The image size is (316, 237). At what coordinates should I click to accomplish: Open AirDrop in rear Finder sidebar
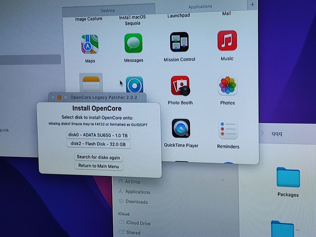pyautogui.click(x=129, y=181)
